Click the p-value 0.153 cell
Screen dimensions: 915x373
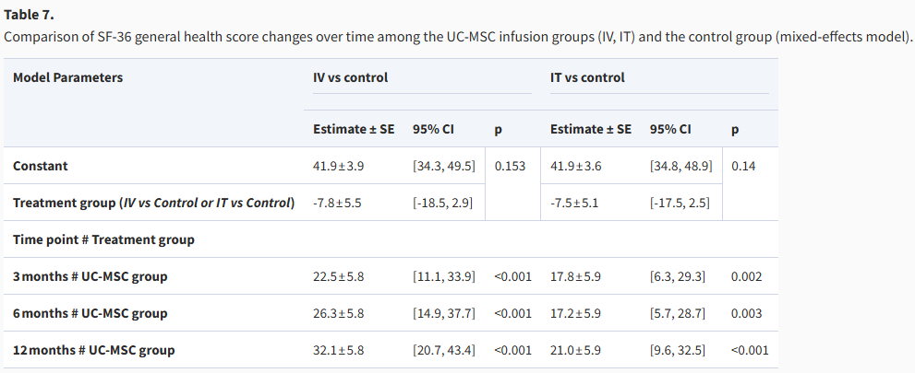click(x=511, y=166)
